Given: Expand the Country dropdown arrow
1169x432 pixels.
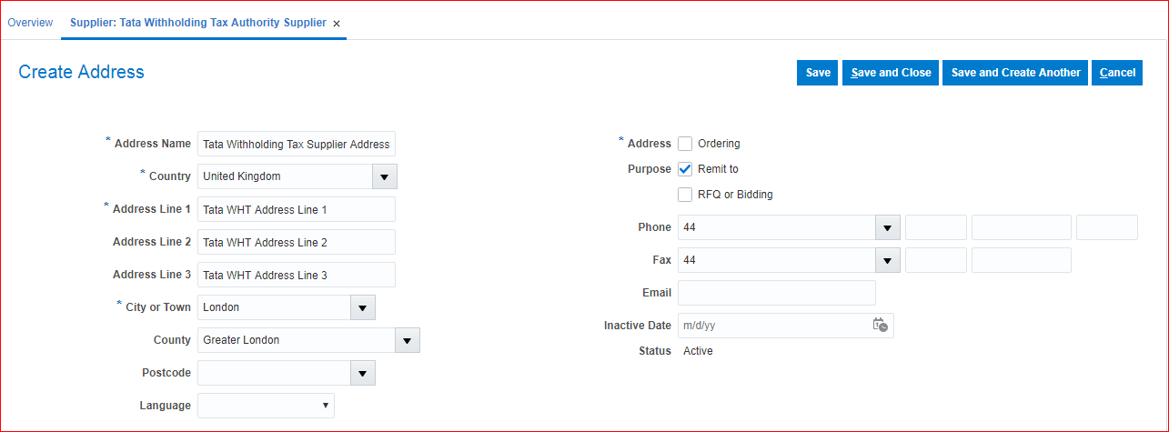Looking at the screenshot, I should 385,176.
